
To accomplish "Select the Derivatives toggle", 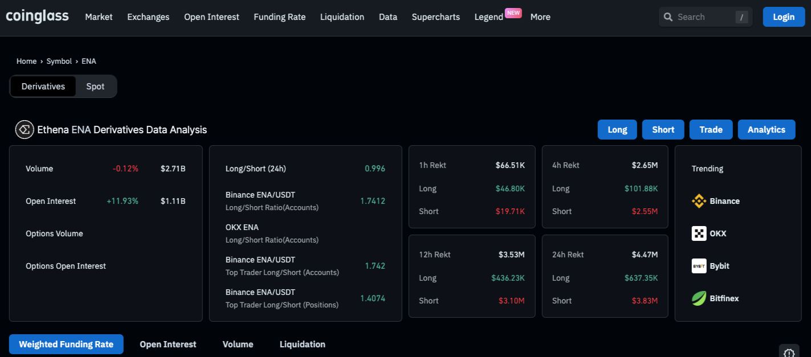I will tap(43, 87).
